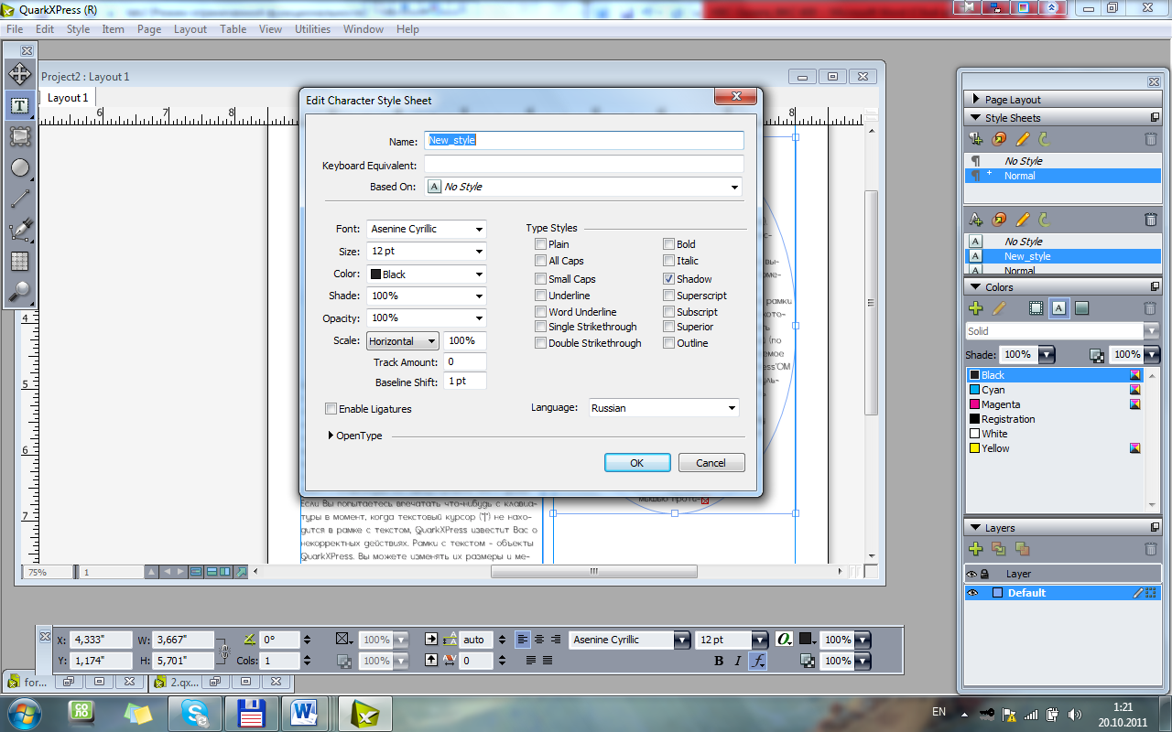Open the Based On dropdown
This screenshot has height=732, width=1172.
(x=584, y=187)
